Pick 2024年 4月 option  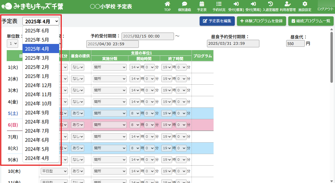37,158
